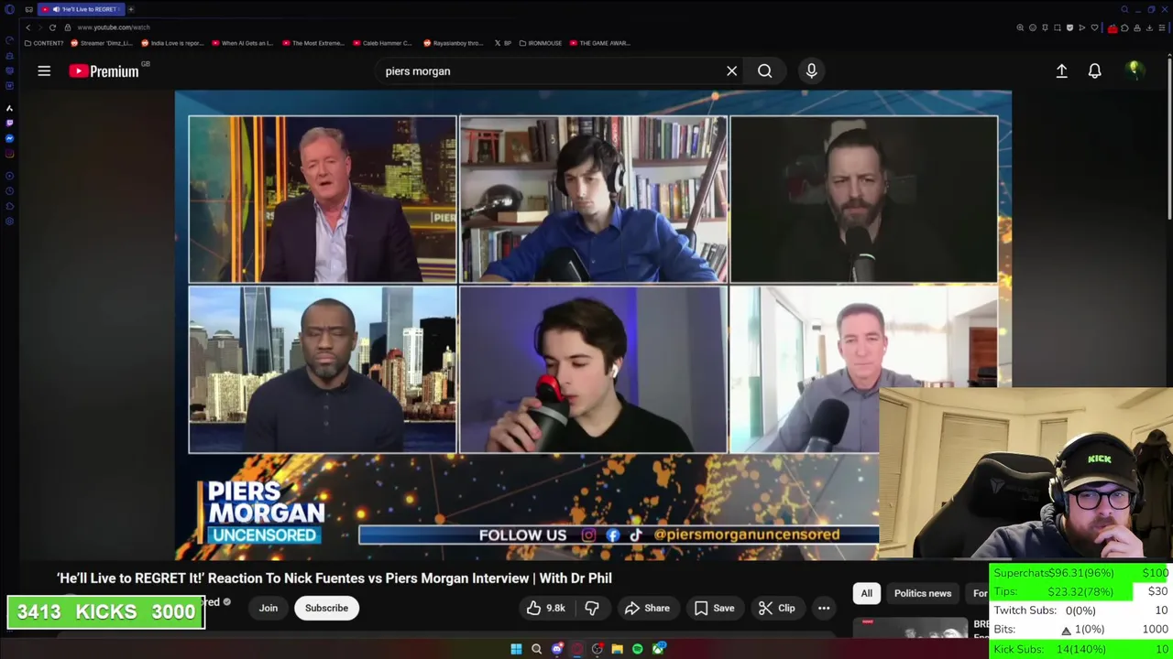Open File Explorer from the taskbar
The width and height of the screenshot is (1173, 659).
click(617, 649)
